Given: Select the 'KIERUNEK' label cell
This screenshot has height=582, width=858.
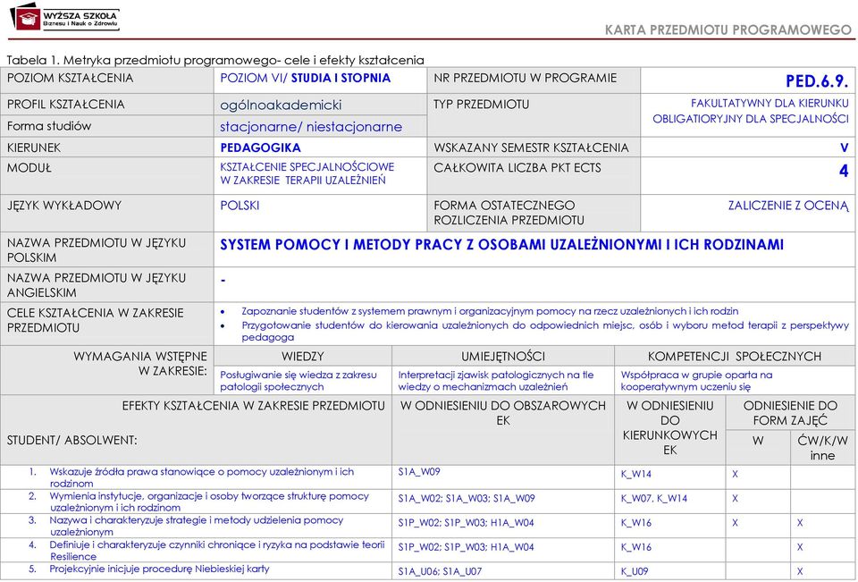Looking at the screenshot, I should 106,148.
